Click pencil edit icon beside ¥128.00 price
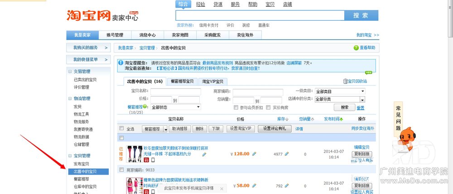Viewport: 453px width, 194px height. pyautogui.click(x=254, y=154)
